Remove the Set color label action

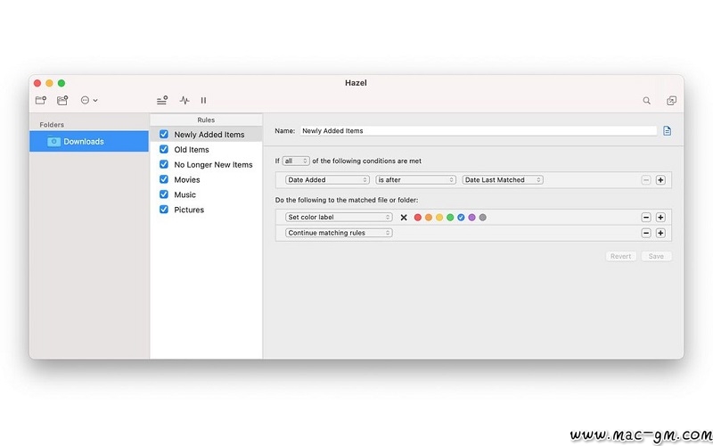click(646, 218)
